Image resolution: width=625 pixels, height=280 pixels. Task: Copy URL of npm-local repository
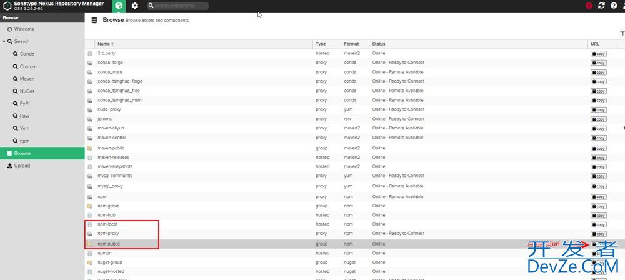(598, 224)
